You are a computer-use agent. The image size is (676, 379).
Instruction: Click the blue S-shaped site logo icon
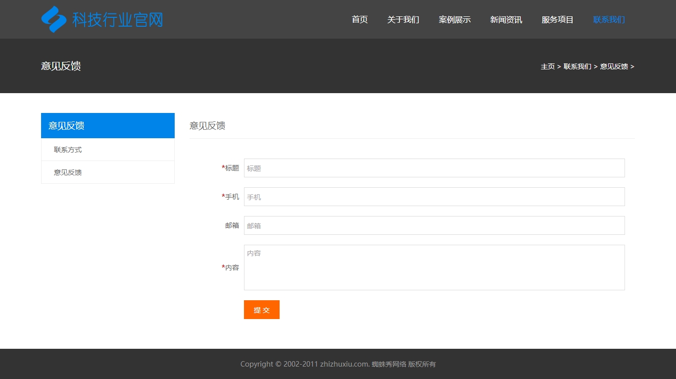[54, 19]
